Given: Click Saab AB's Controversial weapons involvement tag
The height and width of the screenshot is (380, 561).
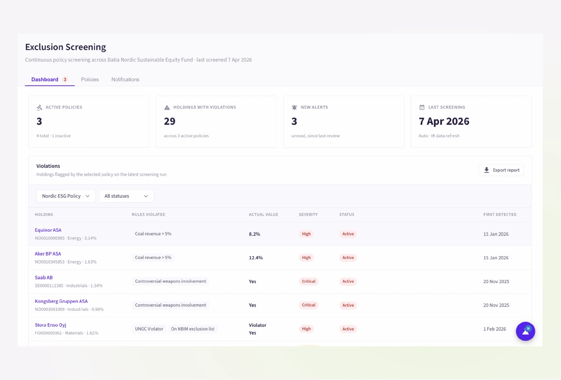Looking at the screenshot, I should click(170, 281).
